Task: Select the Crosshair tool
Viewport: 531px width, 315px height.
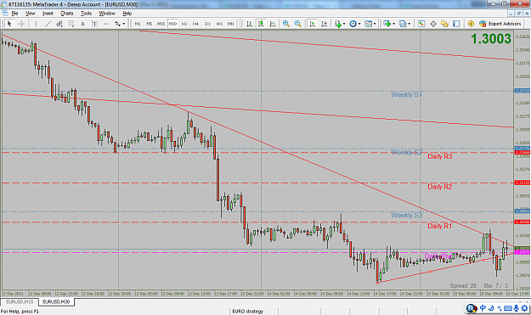Action: (21, 24)
